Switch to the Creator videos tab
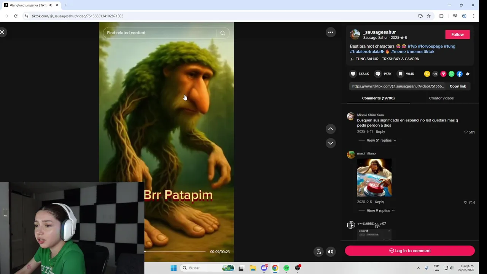This screenshot has width=487, height=274. pos(441,98)
